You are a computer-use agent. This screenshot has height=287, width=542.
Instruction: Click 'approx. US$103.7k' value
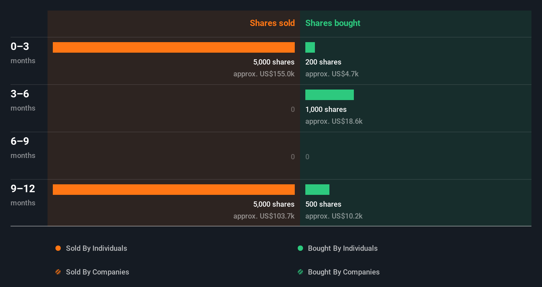pos(264,216)
